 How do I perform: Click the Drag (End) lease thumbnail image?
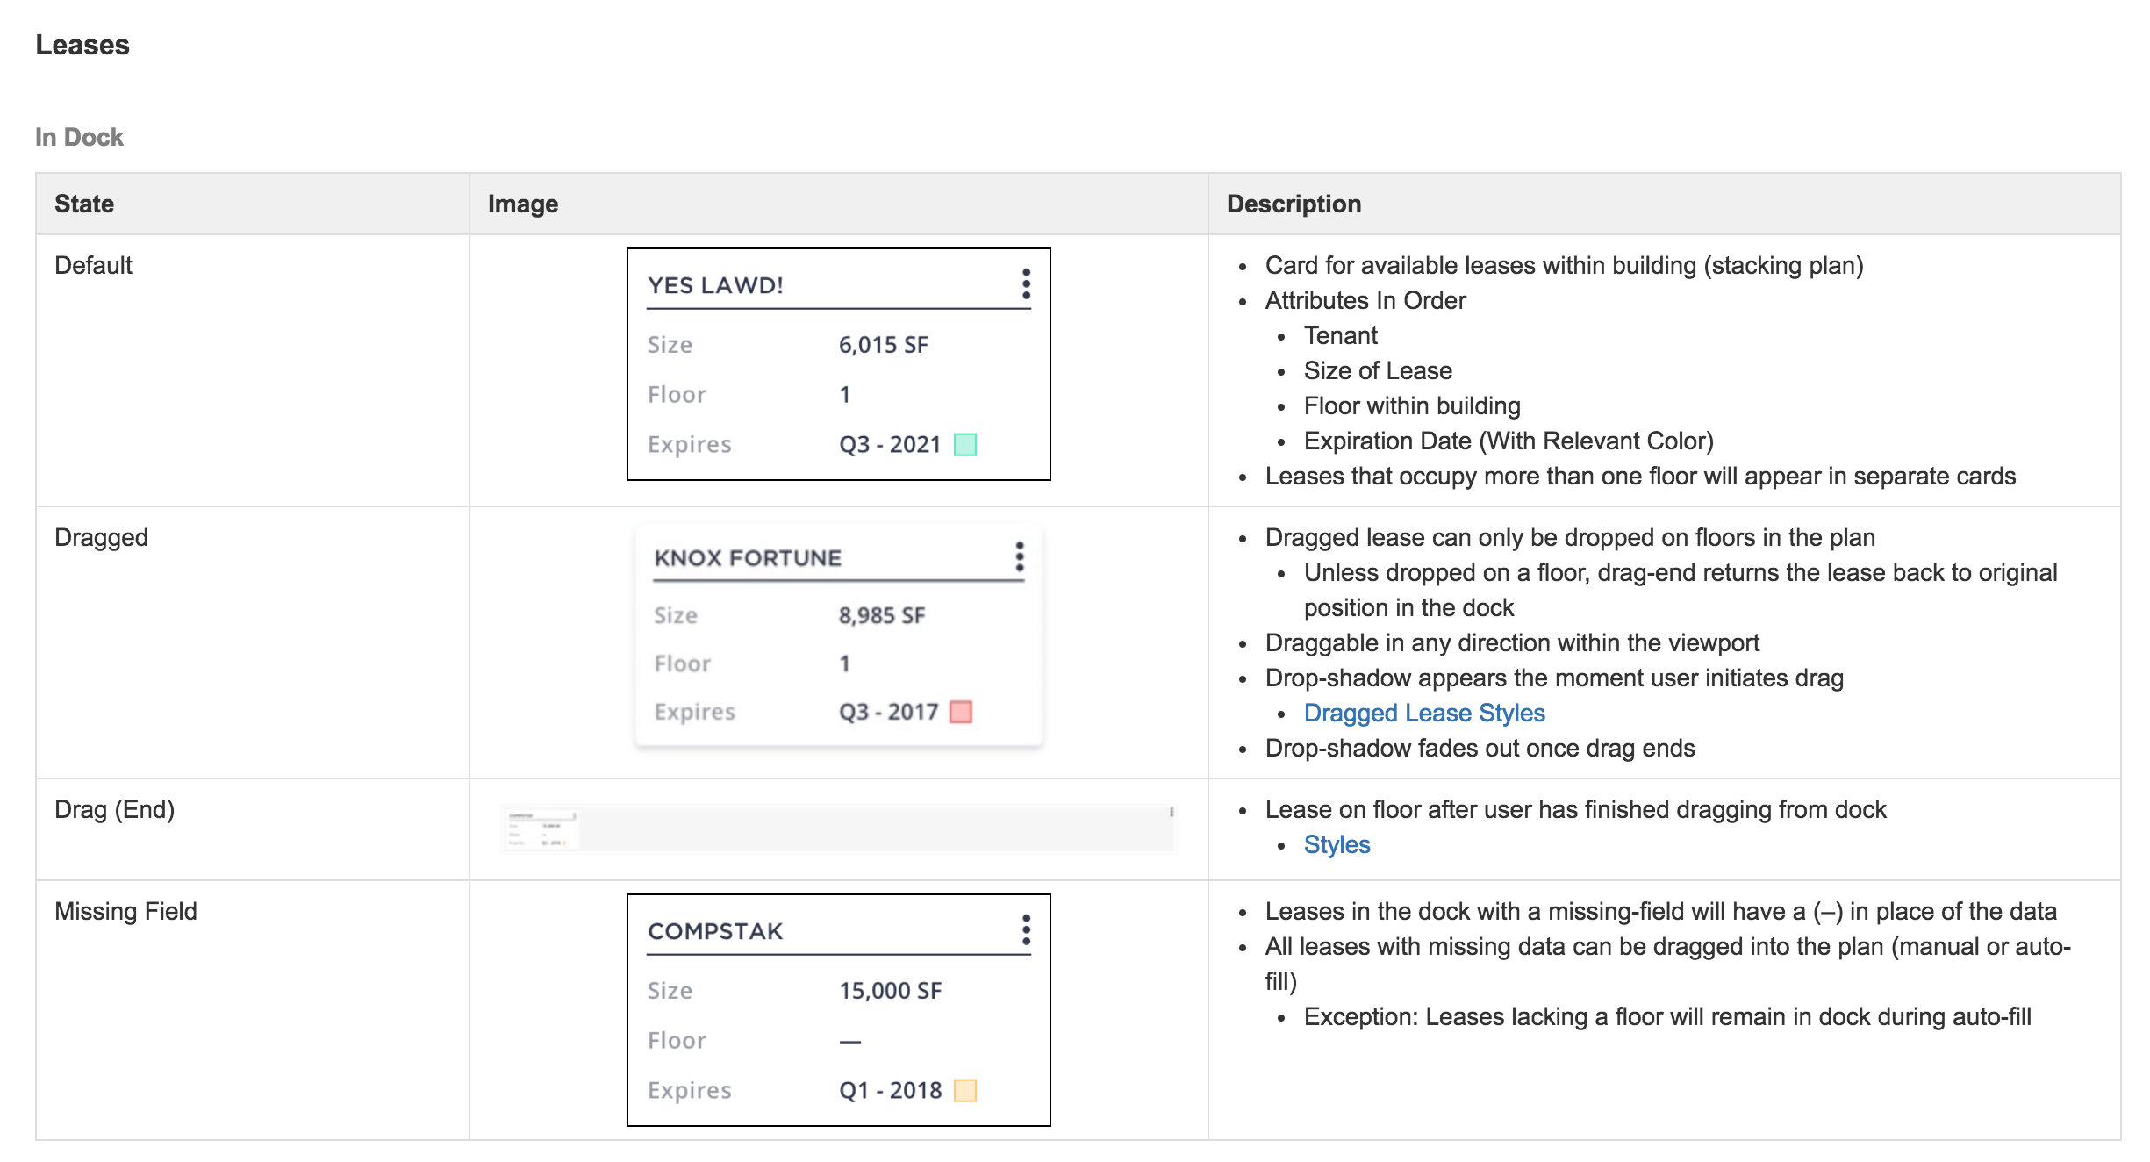[838, 828]
